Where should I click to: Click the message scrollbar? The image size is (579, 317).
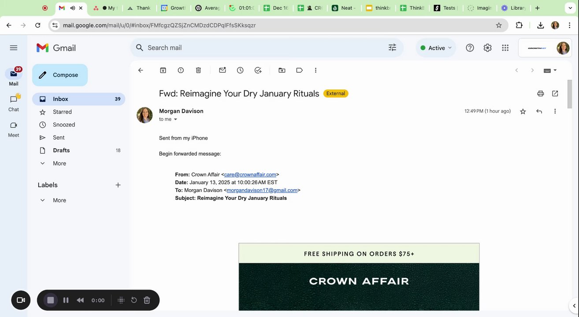569,94
